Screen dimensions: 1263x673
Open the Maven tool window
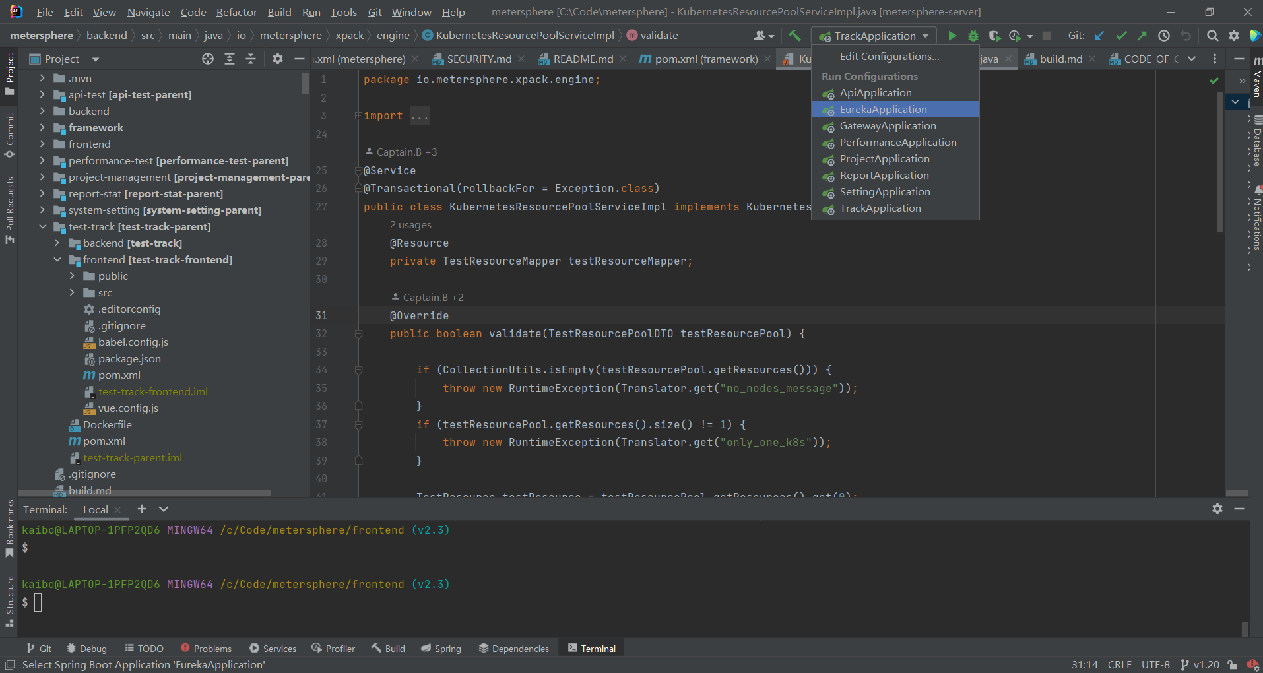[x=1256, y=78]
